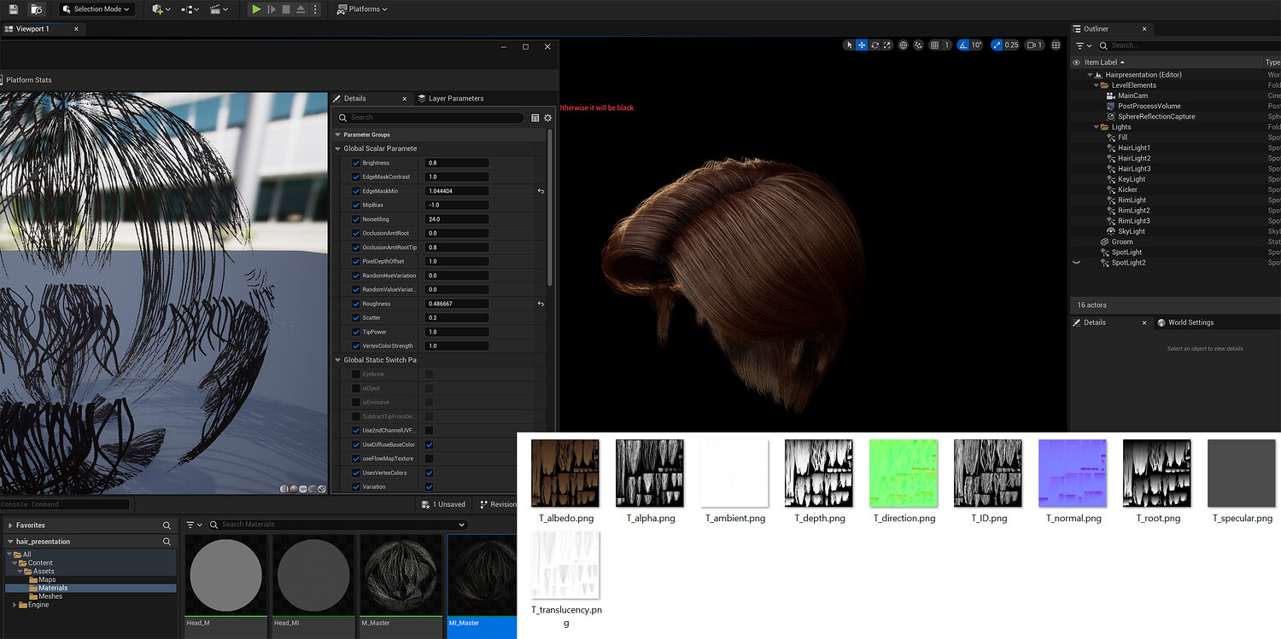Viewport: 1281px width, 639px height.
Task: Switch to the World Settings tab
Action: 1190,322
